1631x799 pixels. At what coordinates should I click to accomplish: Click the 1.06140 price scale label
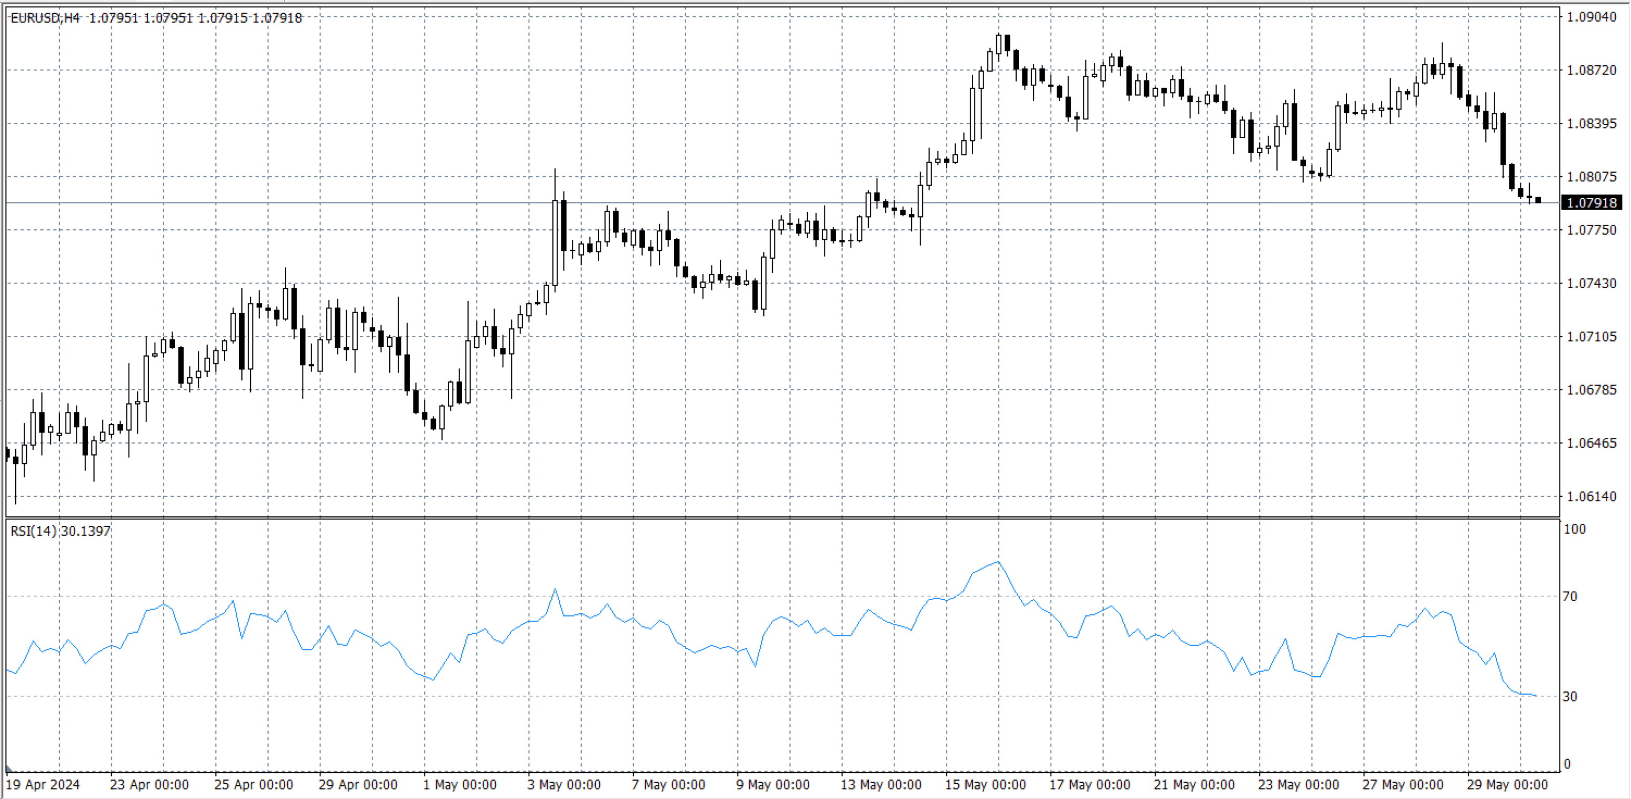pyautogui.click(x=1591, y=496)
